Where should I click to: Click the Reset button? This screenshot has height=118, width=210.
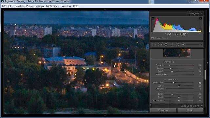point(190,110)
